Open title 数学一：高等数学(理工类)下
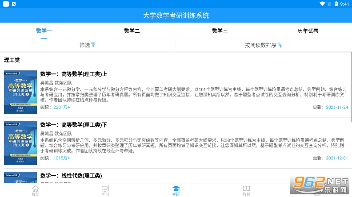Screen dimensions: 352x197 tap(74, 125)
